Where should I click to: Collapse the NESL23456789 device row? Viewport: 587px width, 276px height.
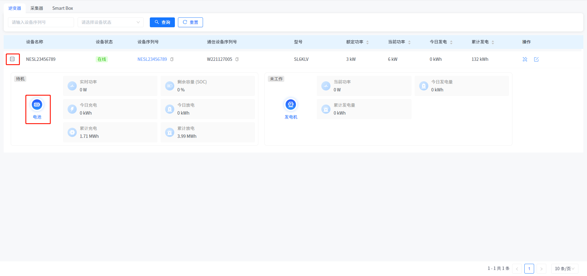12,59
